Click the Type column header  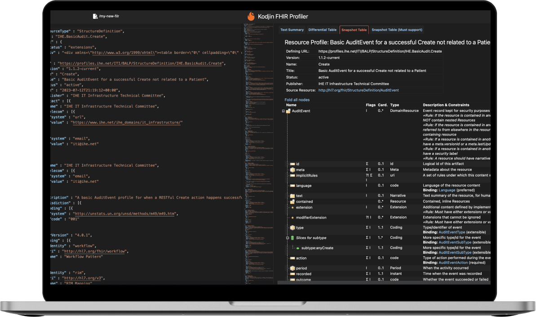394,105
